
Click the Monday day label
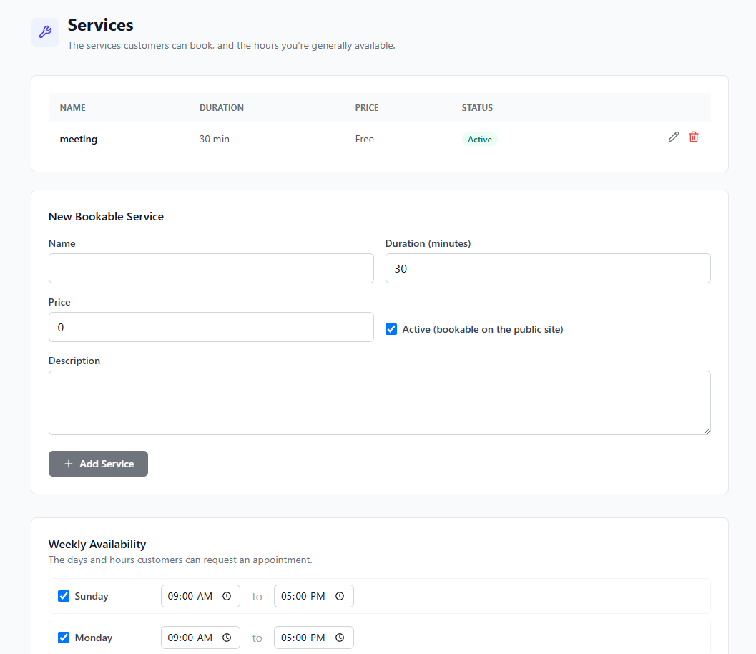[94, 638]
